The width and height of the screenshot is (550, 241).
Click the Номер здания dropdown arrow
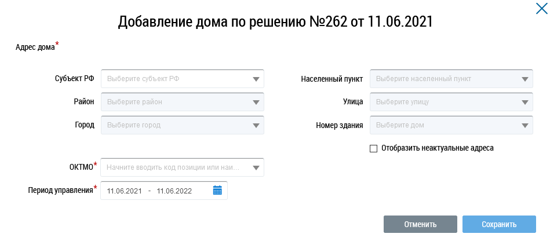pos(525,126)
